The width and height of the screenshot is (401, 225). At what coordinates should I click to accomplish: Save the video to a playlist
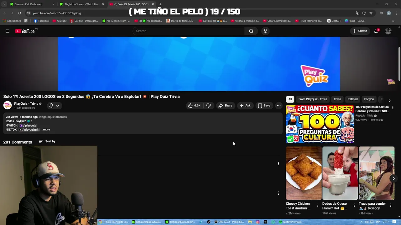pyautogui.click(x=264, y=106)
